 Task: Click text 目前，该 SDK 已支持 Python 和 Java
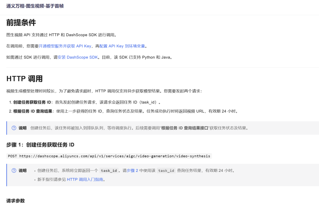[x=137, y=57]
